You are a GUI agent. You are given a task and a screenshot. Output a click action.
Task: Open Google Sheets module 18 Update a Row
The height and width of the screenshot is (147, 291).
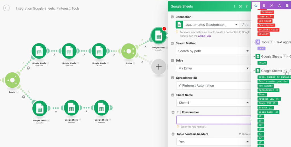pyautogui.click(x=101, y=108)
